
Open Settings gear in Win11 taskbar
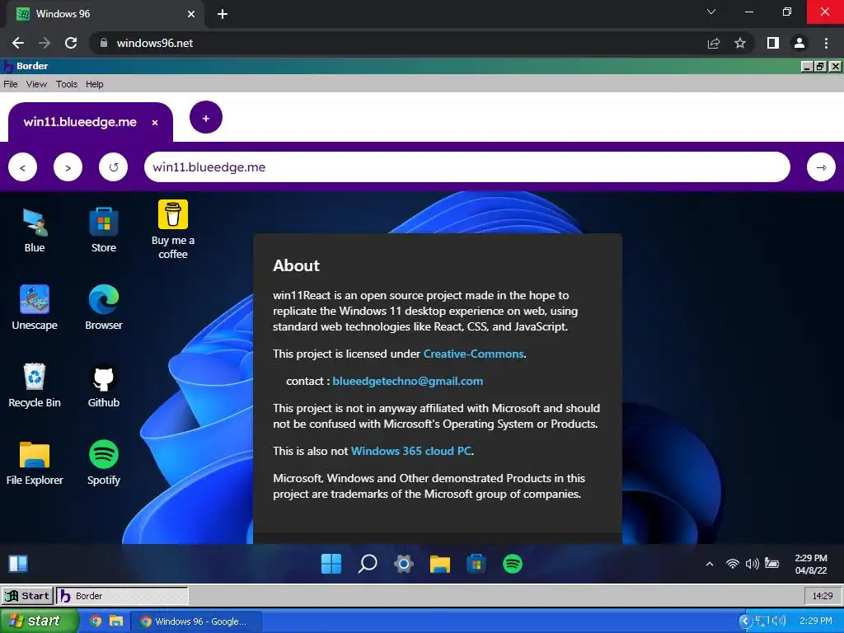click(x=404, y=564)
